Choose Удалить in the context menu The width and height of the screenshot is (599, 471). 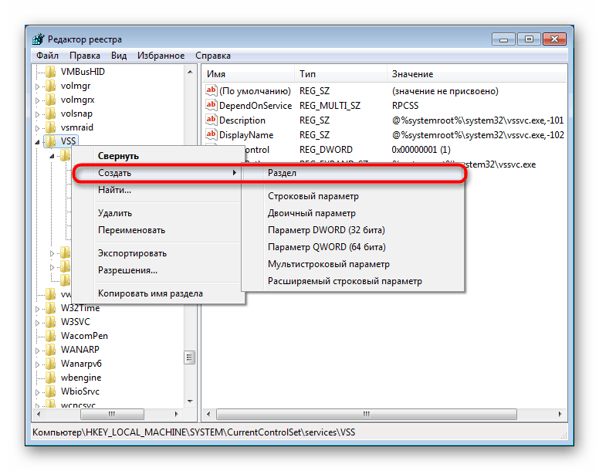(157, 213)
